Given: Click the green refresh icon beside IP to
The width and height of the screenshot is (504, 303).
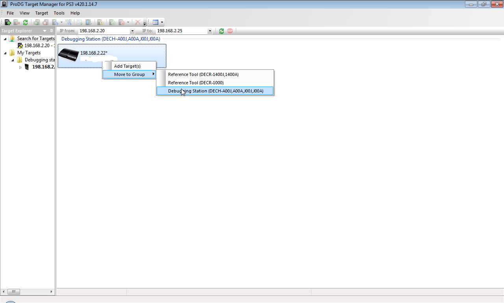Looking at the screenshot, I should [x=221, y=31].
